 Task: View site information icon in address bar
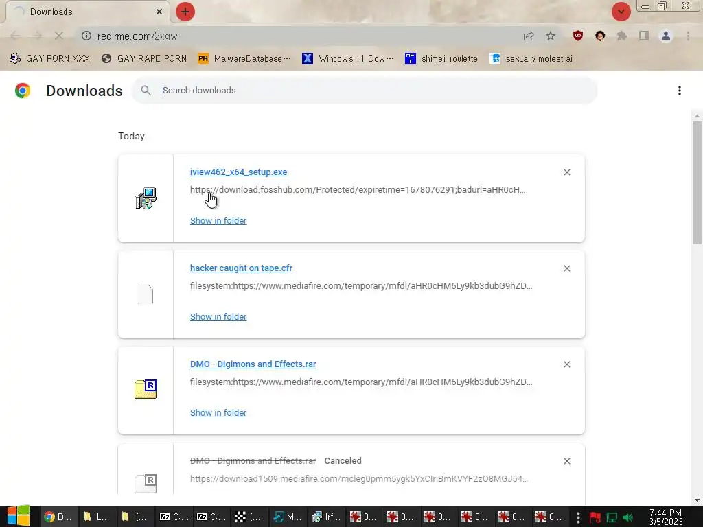(x=87, y=36)
